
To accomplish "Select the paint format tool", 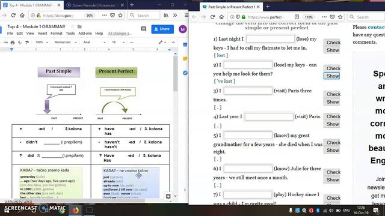I will (x=27, y=43).
